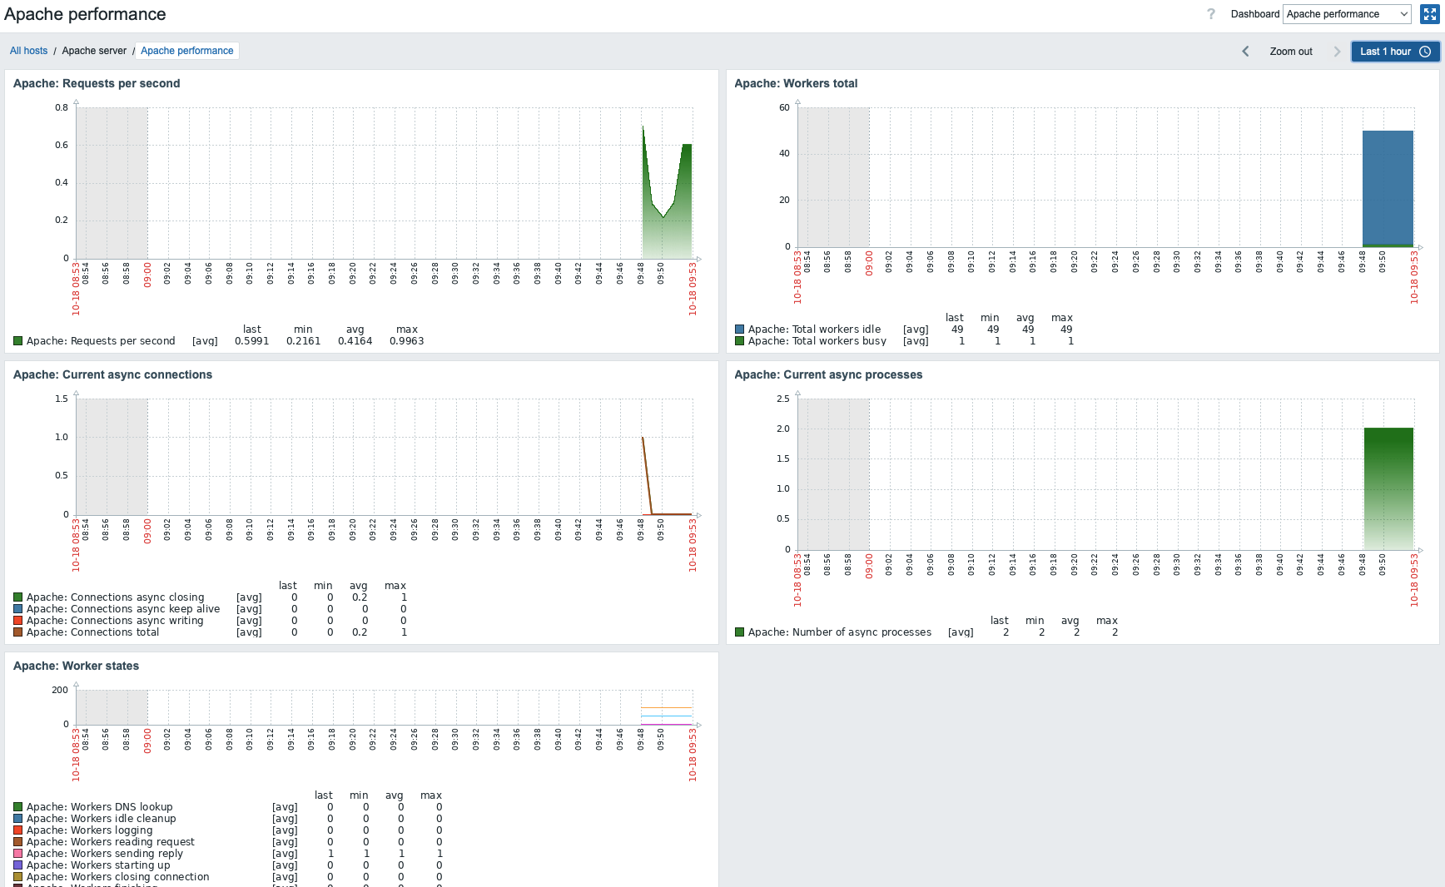Click the Zoom out button
This screenshot has height=887, width=1445.
[1291, 52]
